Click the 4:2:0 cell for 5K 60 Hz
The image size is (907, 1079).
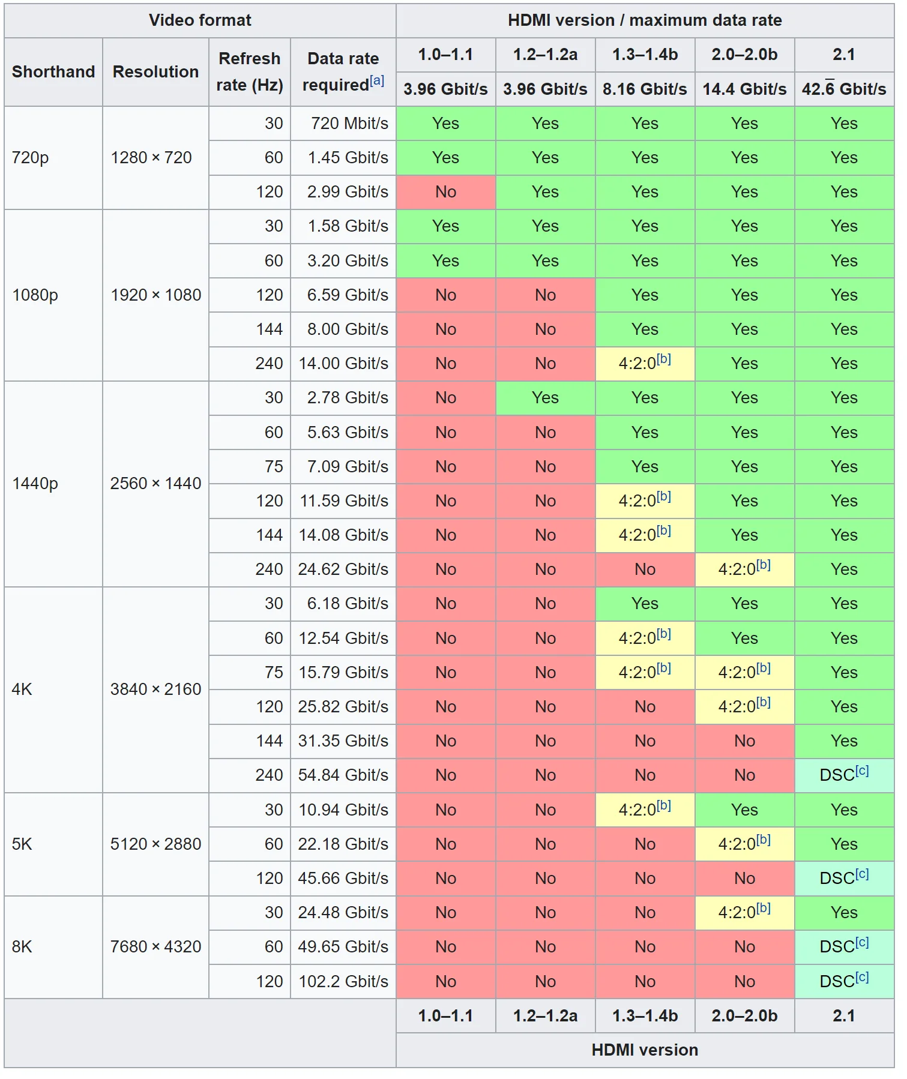tap(744, 844)
